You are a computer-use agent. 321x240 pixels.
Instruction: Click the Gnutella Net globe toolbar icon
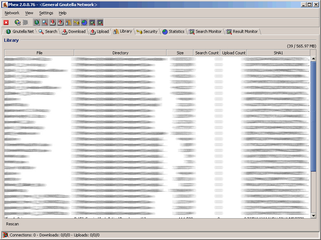pos(37,22)
